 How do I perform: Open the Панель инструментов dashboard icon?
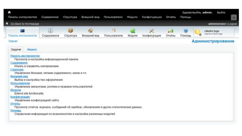point(22,31)
